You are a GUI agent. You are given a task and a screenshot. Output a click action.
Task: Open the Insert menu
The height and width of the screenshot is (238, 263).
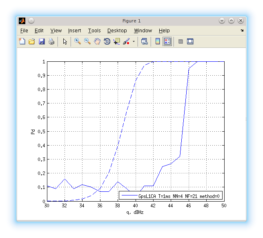[74, 31]
